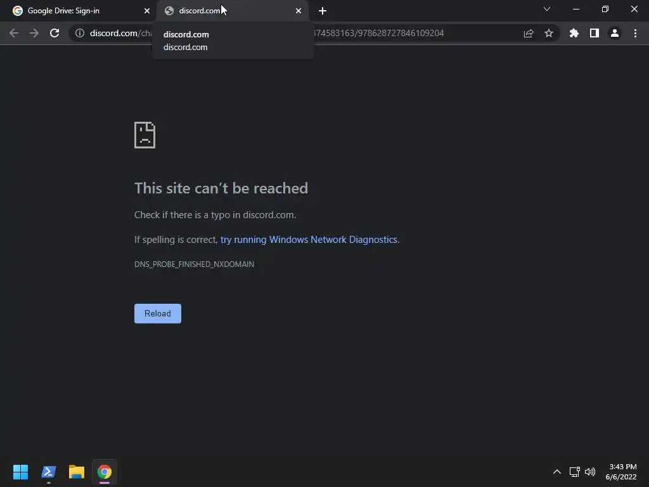Screen dimensions: 649x487
Task: Click the DNS_PROBE_FINISHED_NXDOMAIN error code
Action: click(194, 264)
